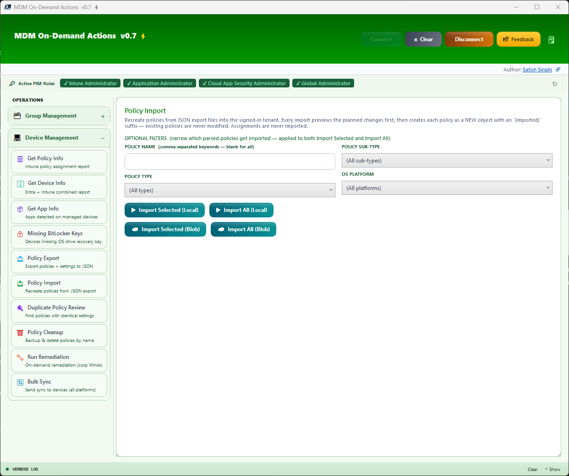Viewport: 569px width, 476px height.
Task: Open the Run Remediation operation
Action: coord(59,360)
